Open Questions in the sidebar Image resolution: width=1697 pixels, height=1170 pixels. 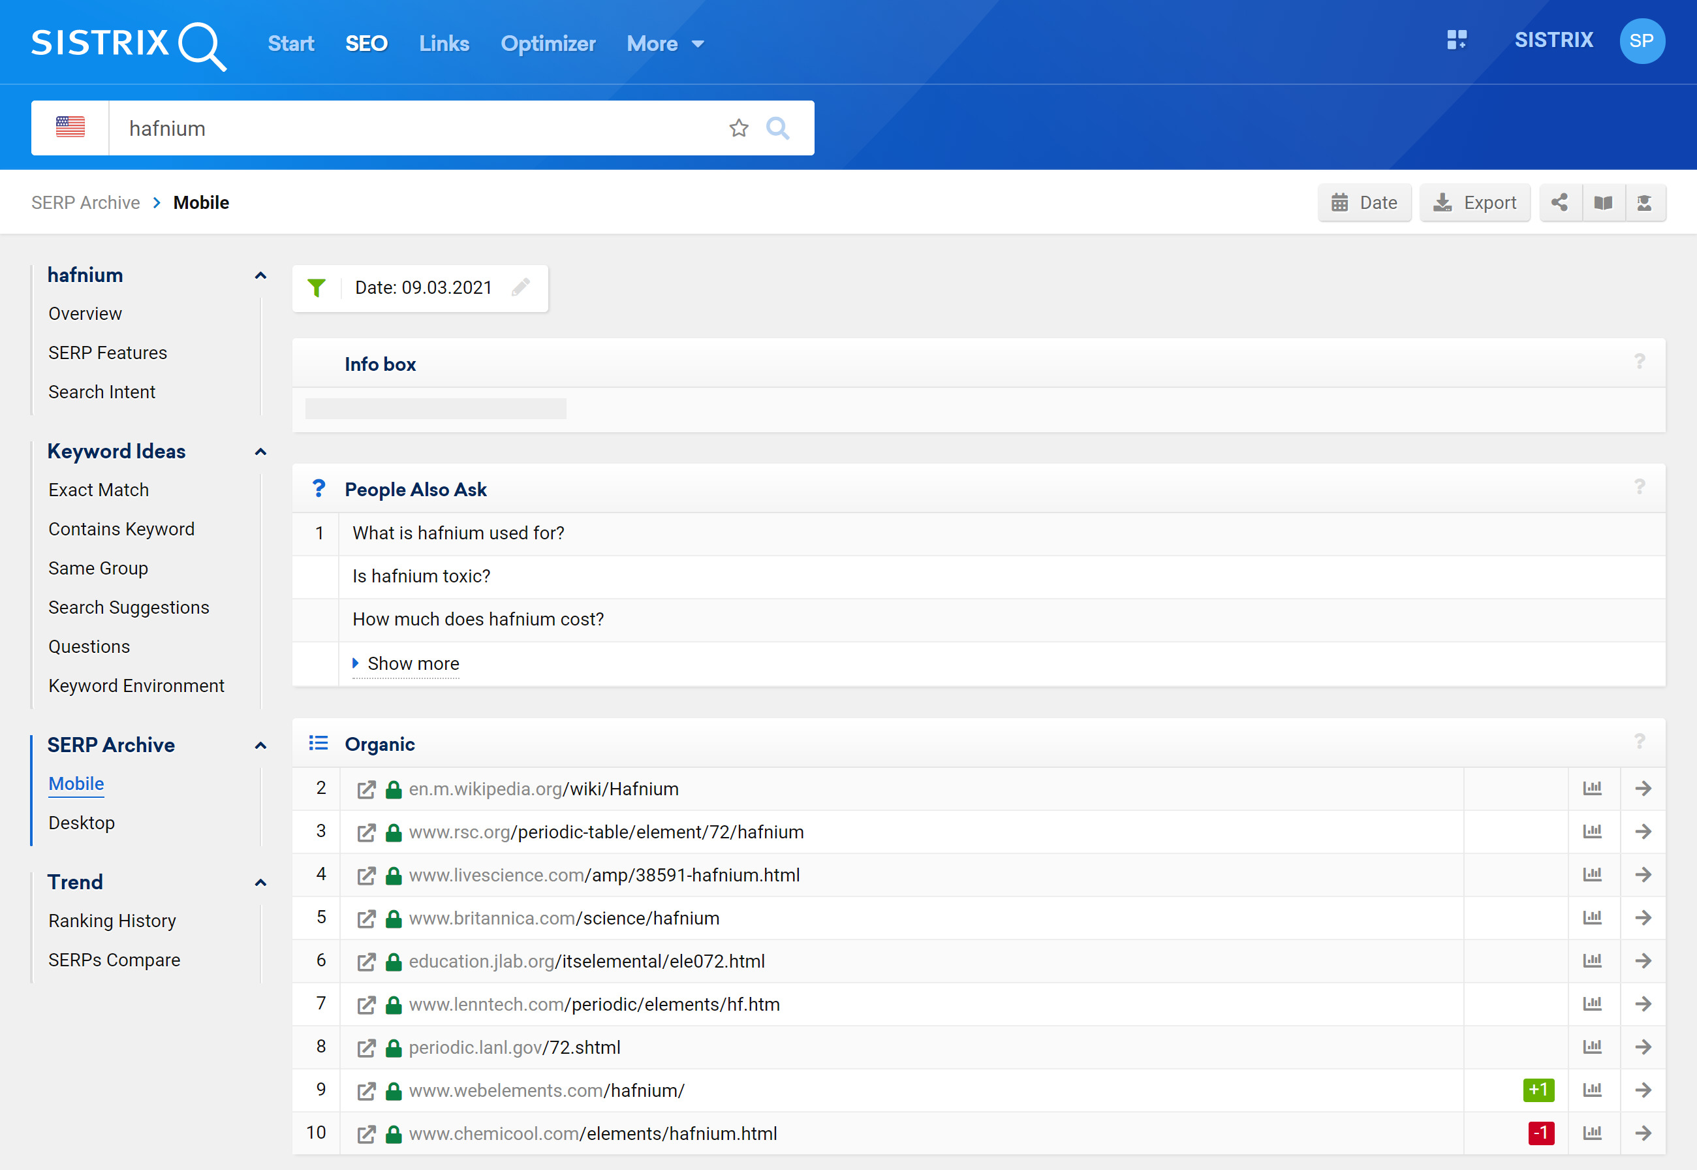pyautogui.click(x=89, y=646)
